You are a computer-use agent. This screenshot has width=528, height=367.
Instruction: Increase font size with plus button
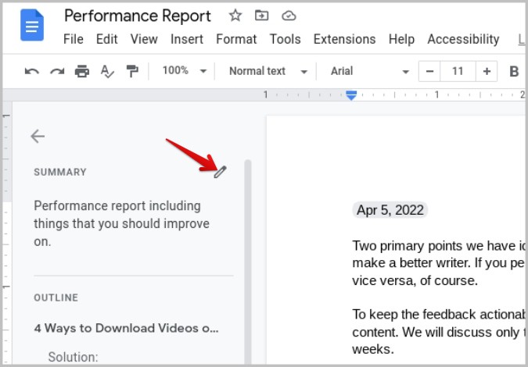487,71
